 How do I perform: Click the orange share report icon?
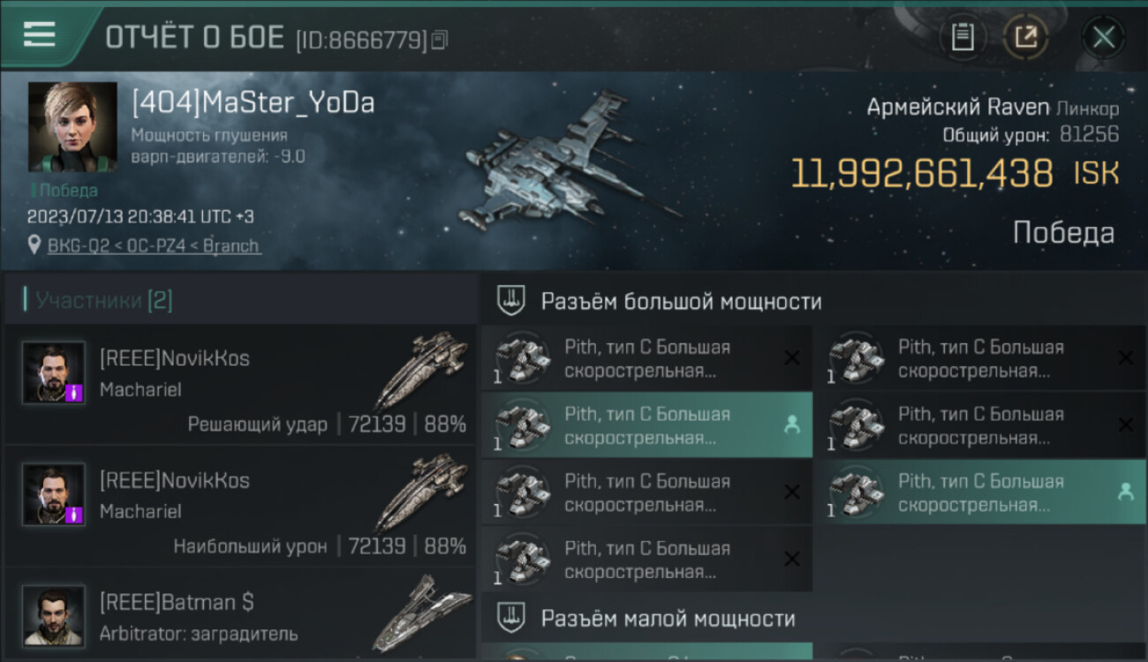1025,37
